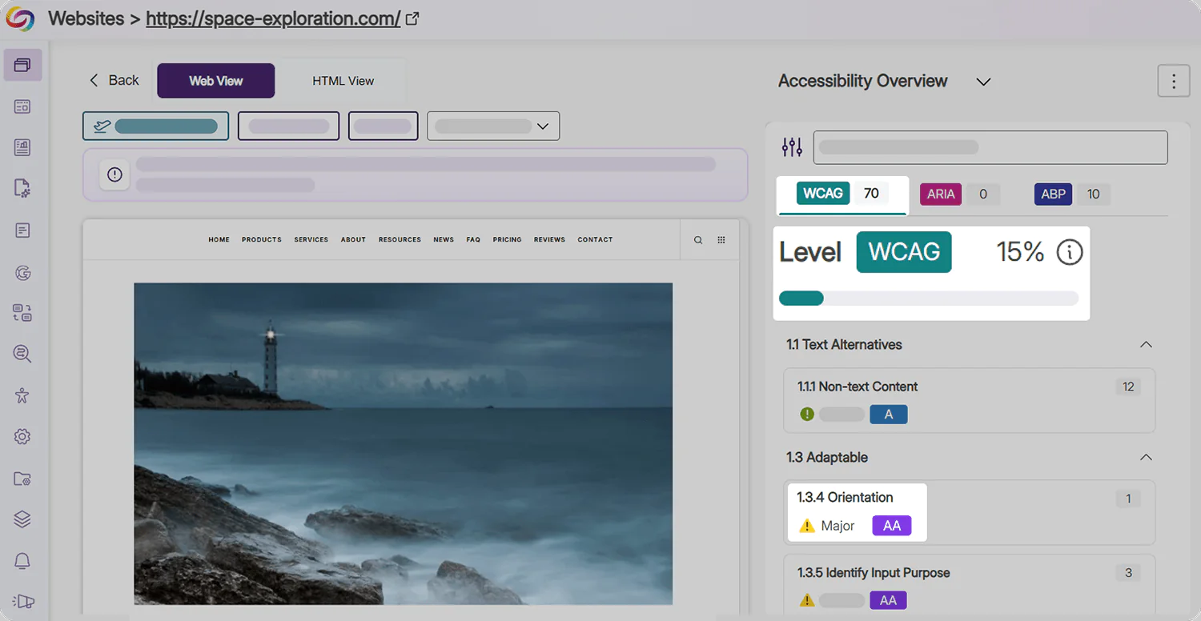This screenshot has height=621, width=1201.
Task: Collapse the 1.3 Adaptable section
Action: [1146, 458]
